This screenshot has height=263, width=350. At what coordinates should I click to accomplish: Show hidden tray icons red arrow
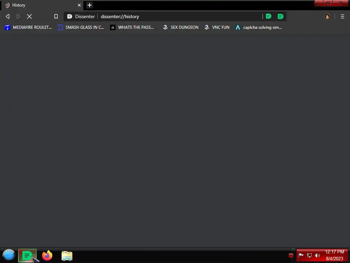[x=291, y=255]
